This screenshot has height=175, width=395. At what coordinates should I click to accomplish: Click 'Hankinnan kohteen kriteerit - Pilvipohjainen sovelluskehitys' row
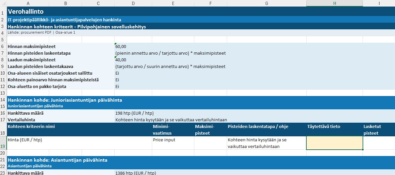coord(201,26)
